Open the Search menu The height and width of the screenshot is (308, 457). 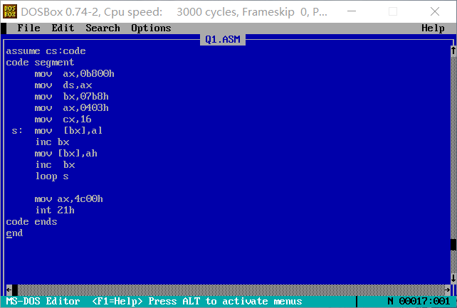click(103, 28)
